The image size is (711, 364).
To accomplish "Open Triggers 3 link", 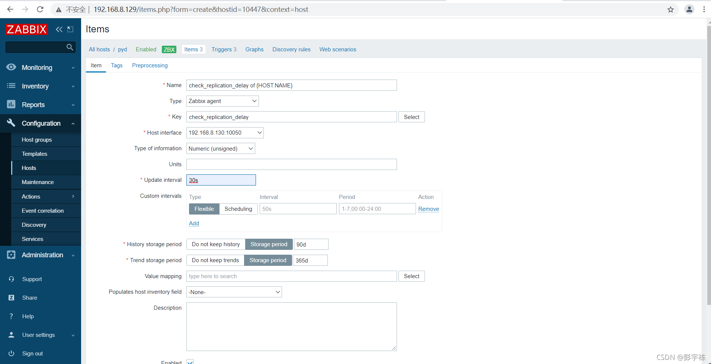I will 224,49.
